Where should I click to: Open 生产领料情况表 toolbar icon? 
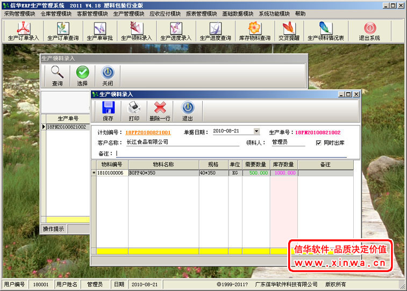(x=326, y=31)
